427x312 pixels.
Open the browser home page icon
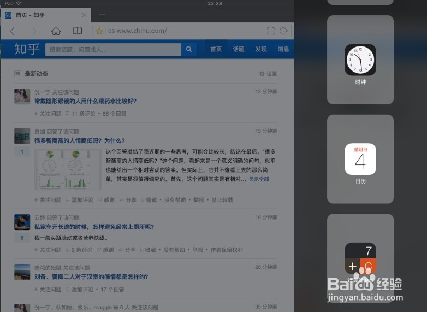[x=56, y=31]
